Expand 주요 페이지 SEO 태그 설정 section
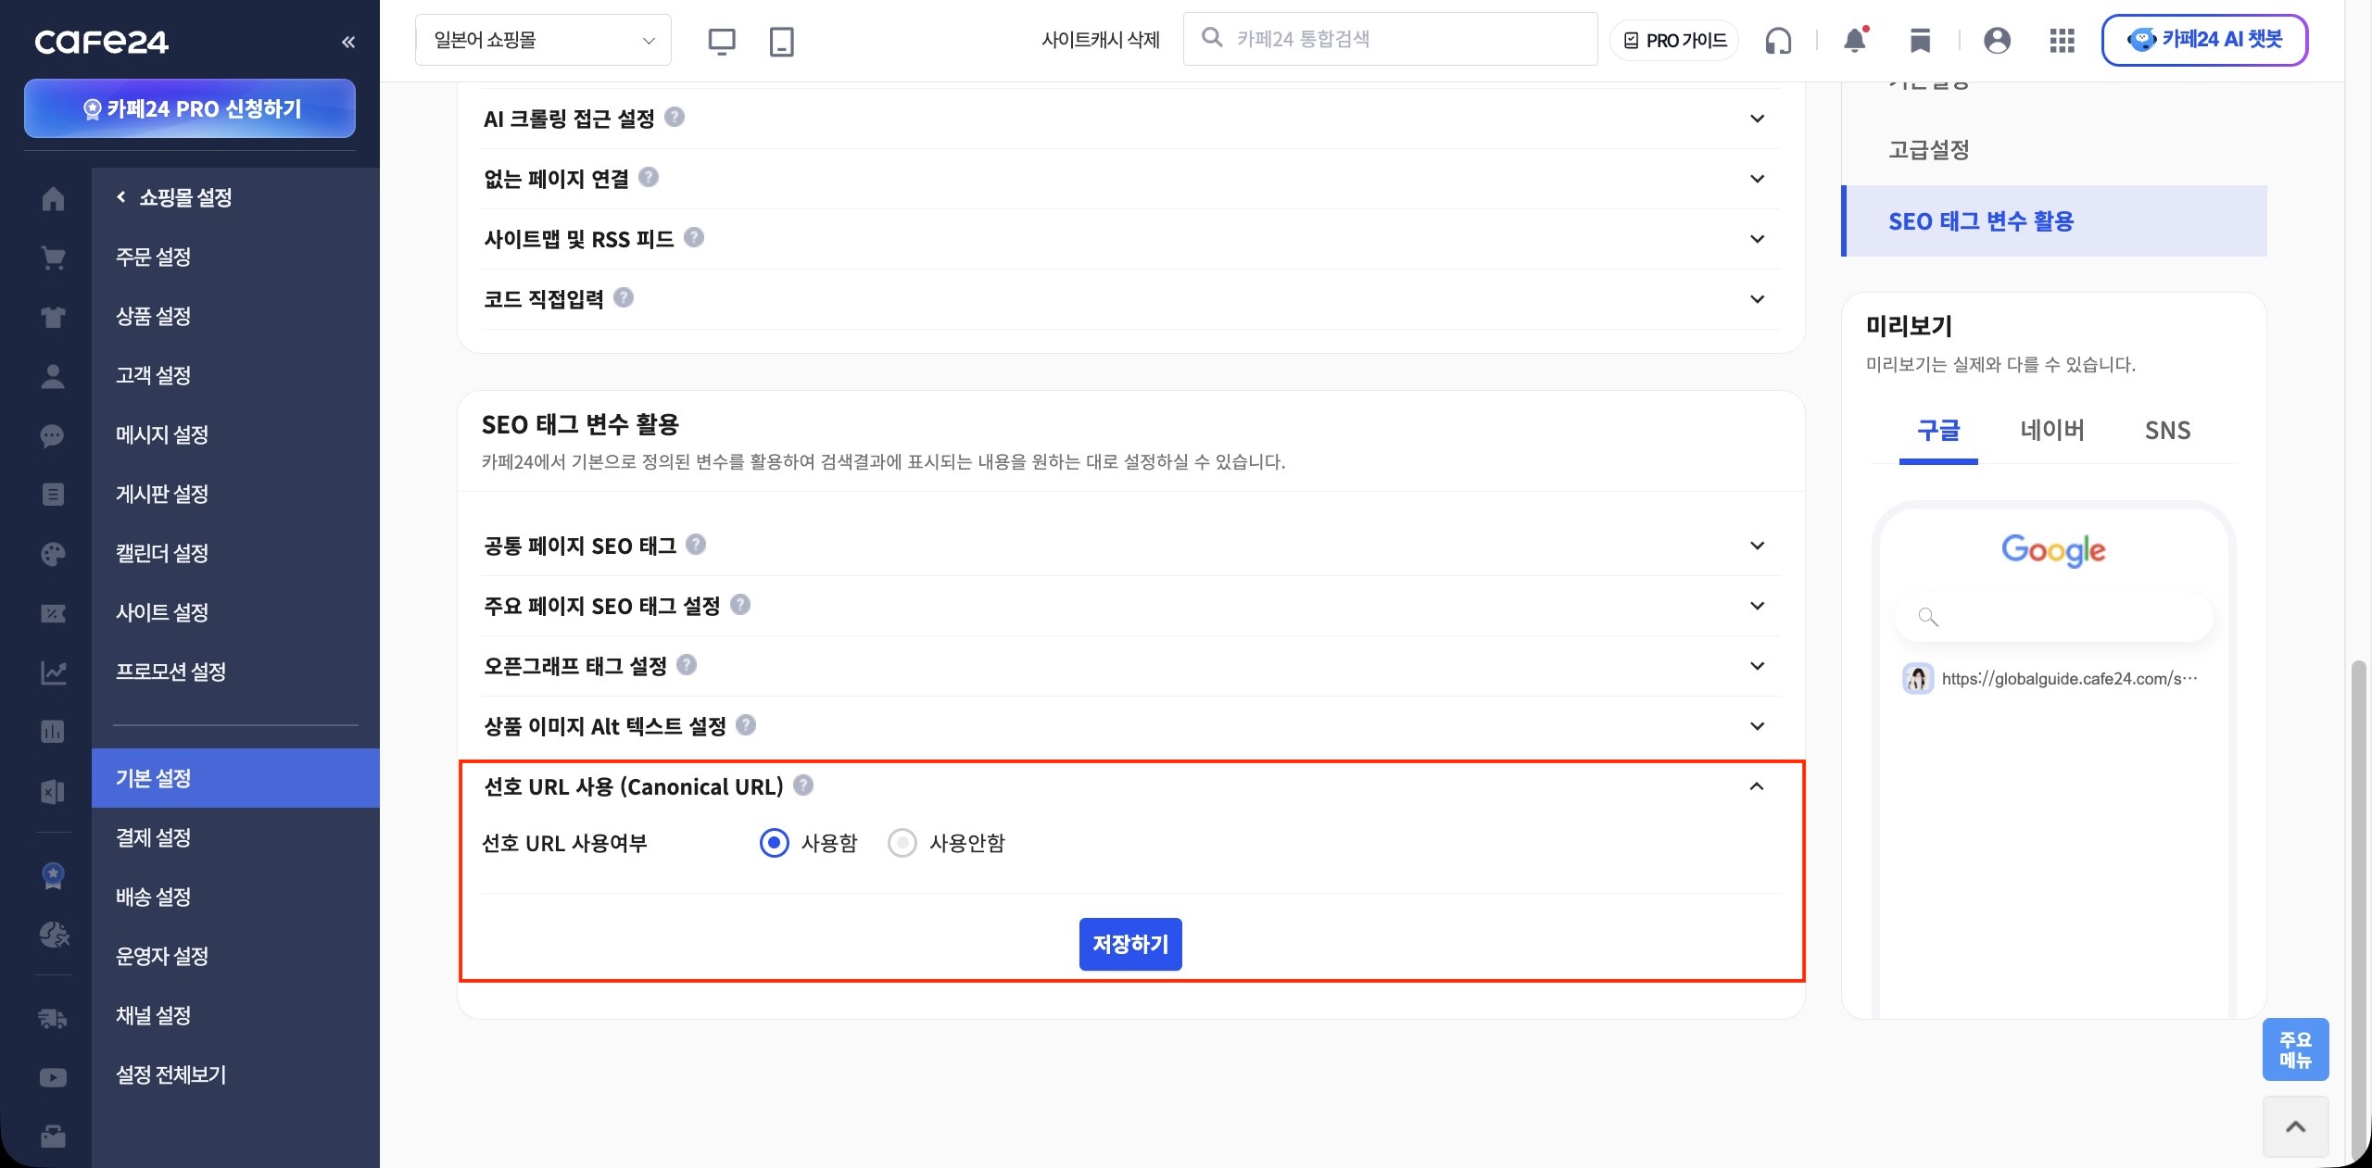2372x1168 pixels. [x=1757, y=606]
